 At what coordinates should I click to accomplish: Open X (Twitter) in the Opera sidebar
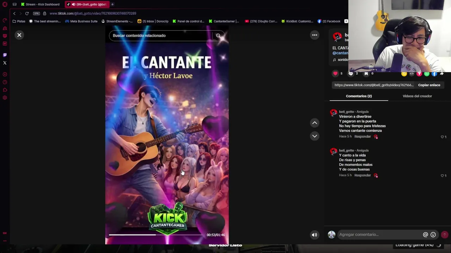pyautogui.click(x=5, y=63)
